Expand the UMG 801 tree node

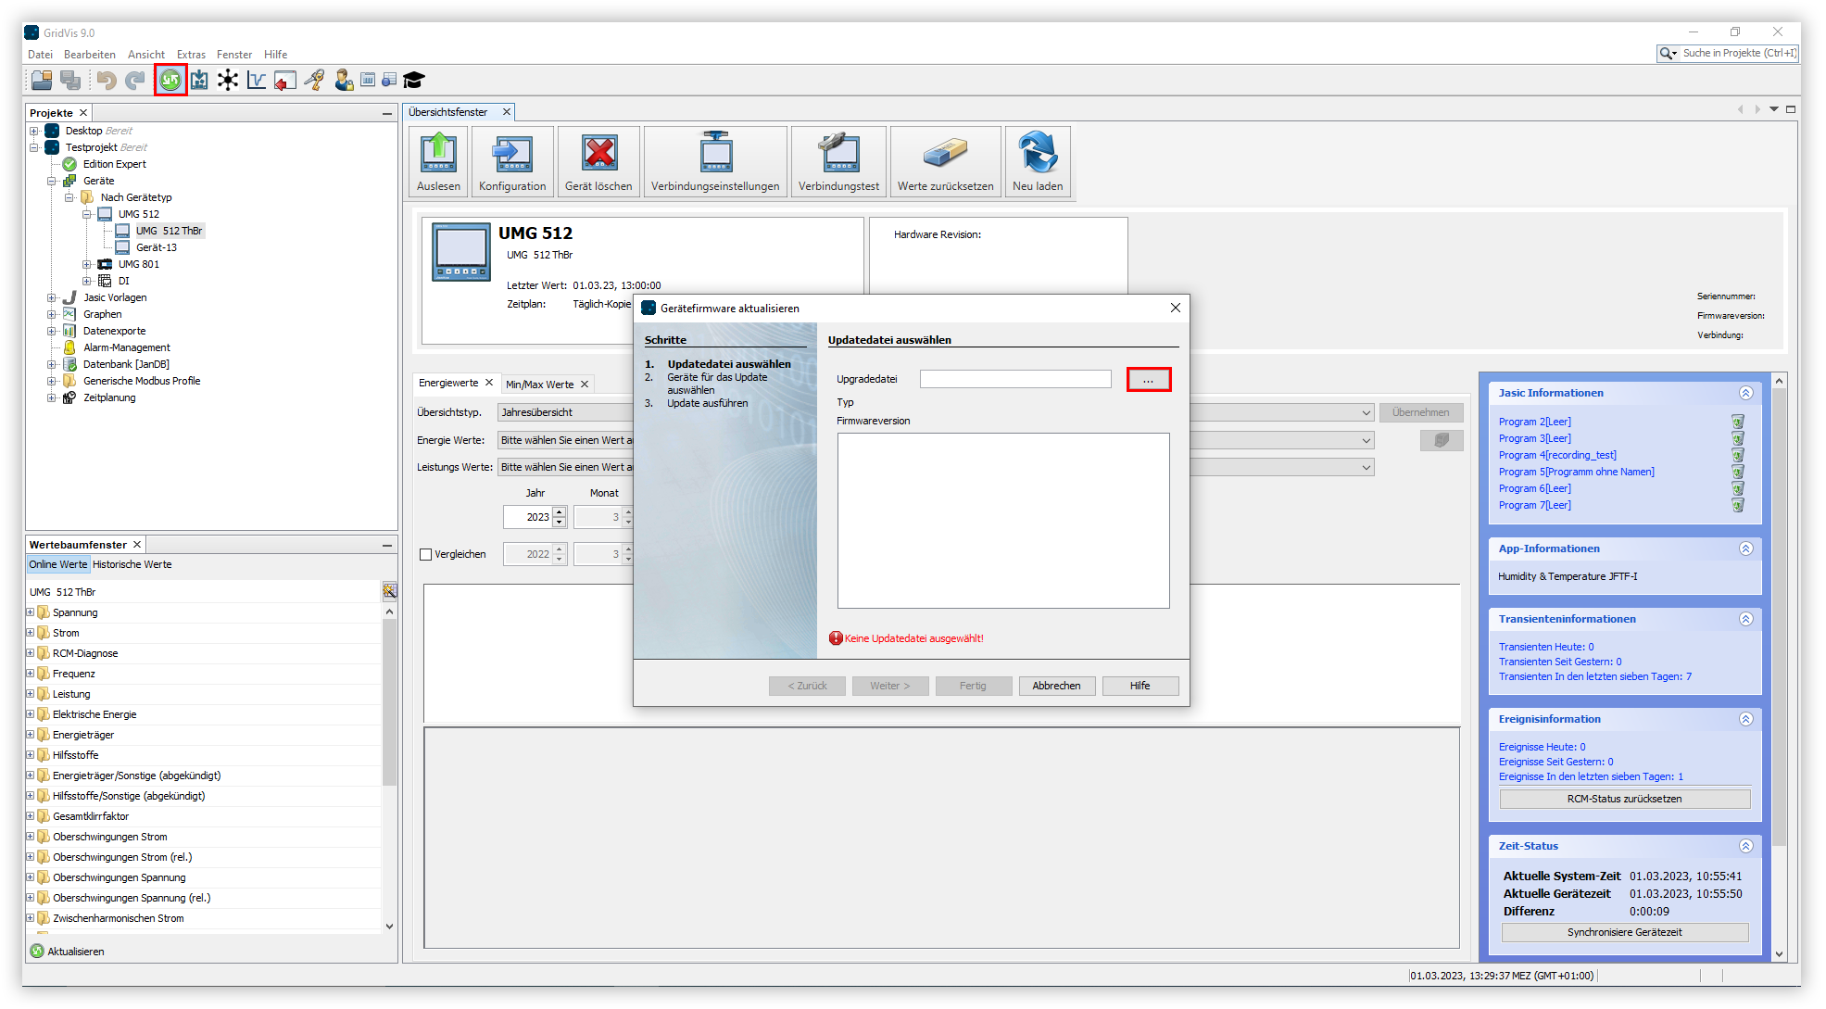(87, 264)
